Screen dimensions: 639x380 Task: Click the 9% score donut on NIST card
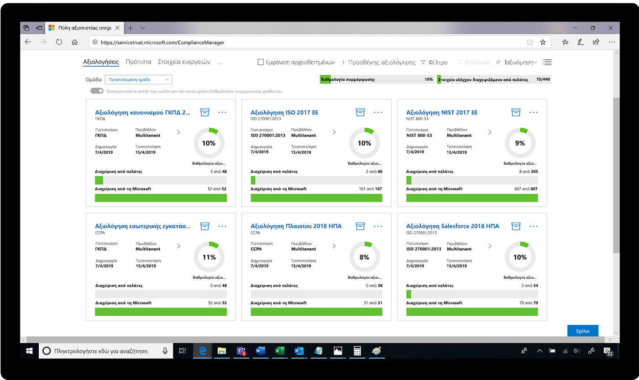tap(520, 143)
